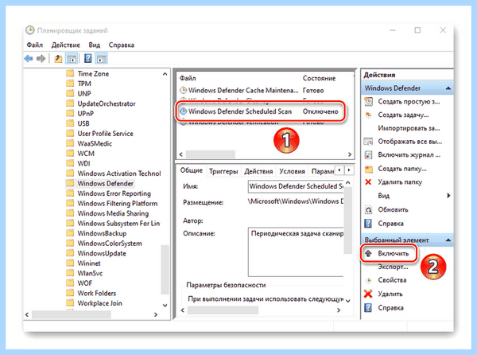Viewport: 477px width, 355px height.
Task: Click the Справка icon under Windows Defender section
Action: [368, 224]
